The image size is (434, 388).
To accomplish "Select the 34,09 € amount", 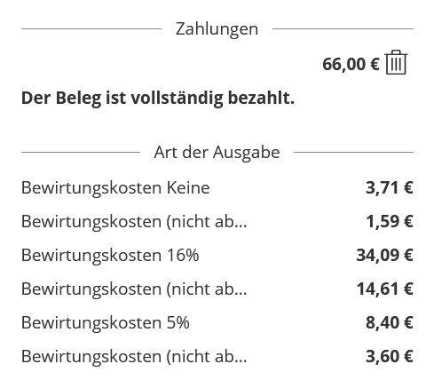I will coord(384,255).
